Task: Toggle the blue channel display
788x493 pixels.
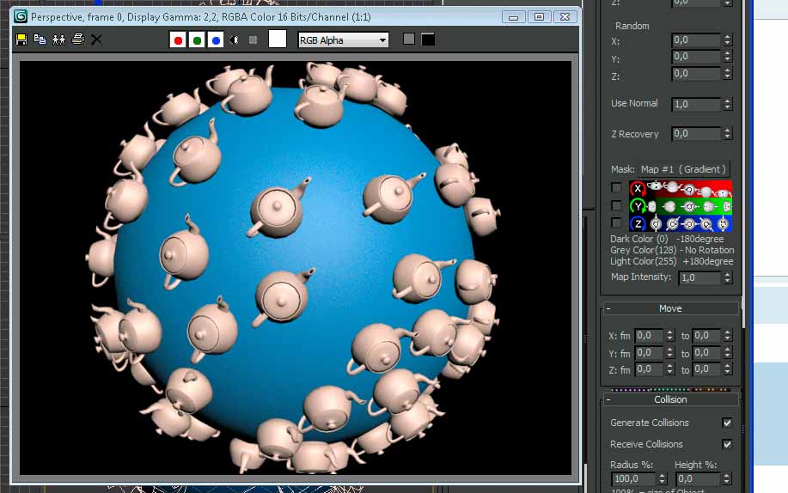Action: coord(216,40)
